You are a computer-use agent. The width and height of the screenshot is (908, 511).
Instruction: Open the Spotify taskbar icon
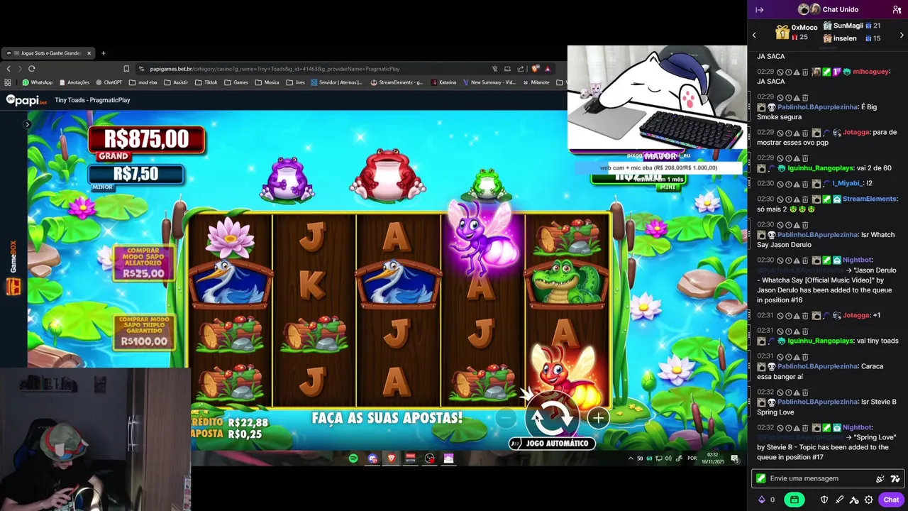(353, 458)
